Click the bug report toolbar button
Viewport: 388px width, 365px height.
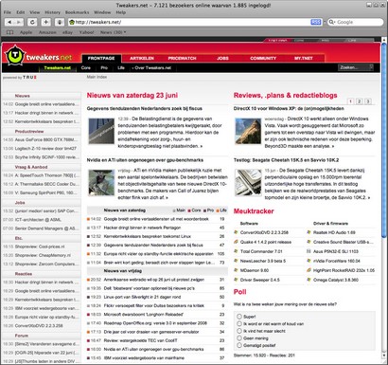pos(60,22)
